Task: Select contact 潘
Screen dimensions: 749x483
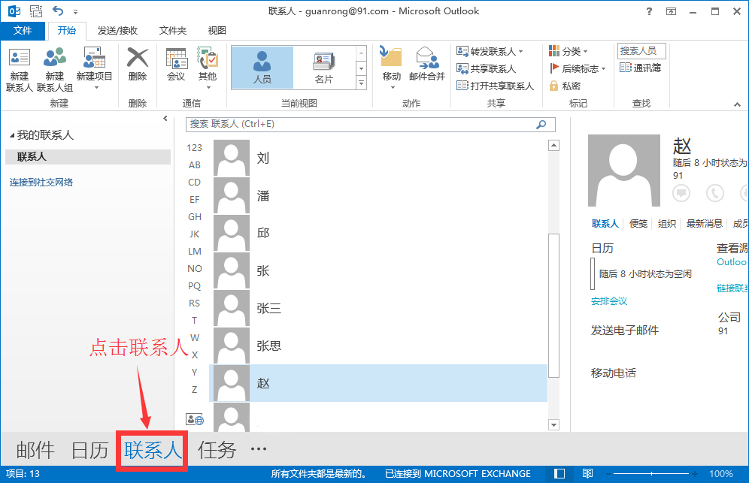Action: [378, 195]
